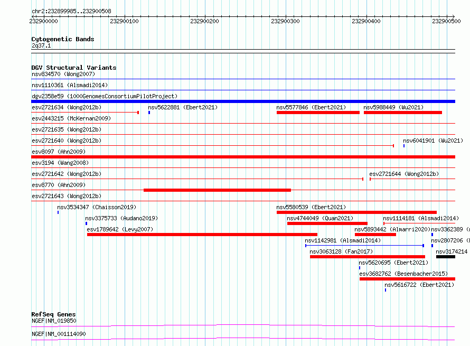Screen dimensions: 470x346
Task: Select the red bar under nsv5988449
Action: [403, 113]
